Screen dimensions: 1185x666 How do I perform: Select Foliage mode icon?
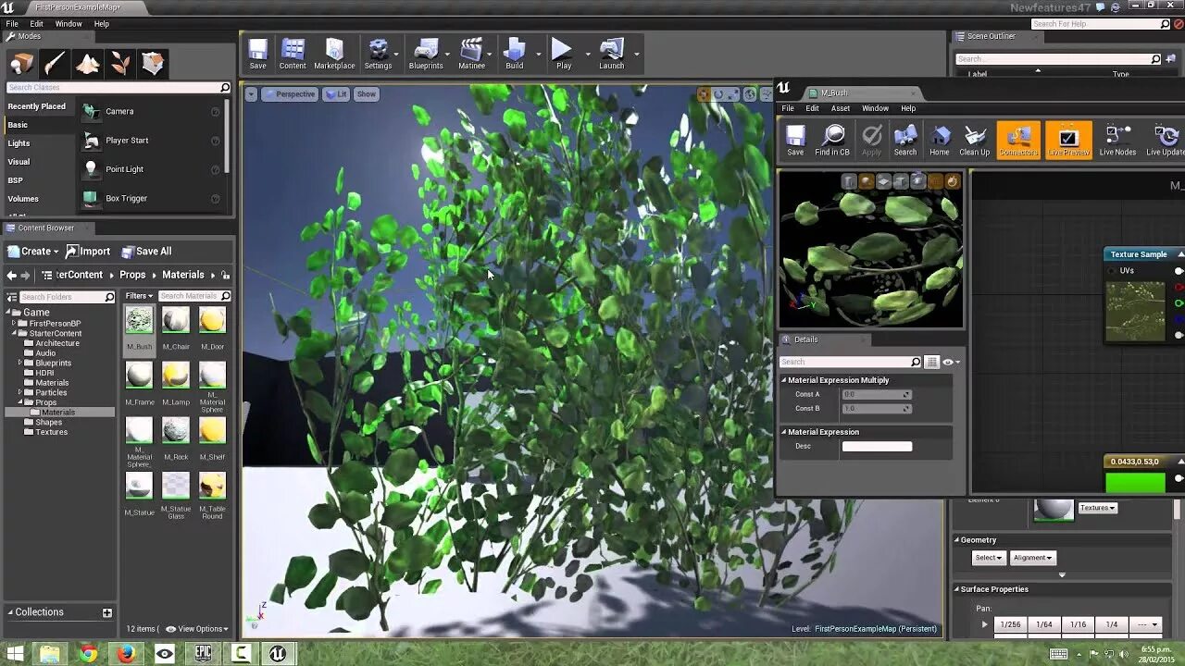tap(119, 63)
